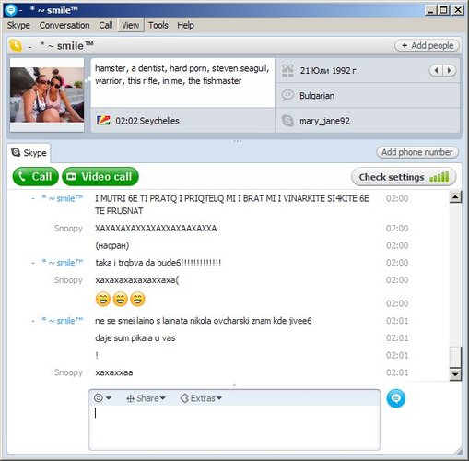Image resolution: width=469 pixels, height=461 pixels.
Task: Start a Video call
Action: coord(100,176)
